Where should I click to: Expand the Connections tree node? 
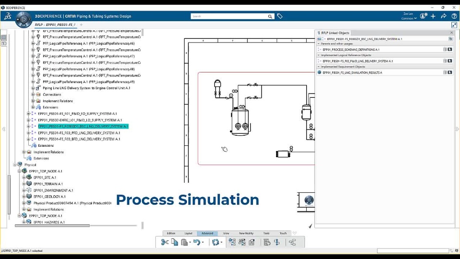click(x=33, y=94)
